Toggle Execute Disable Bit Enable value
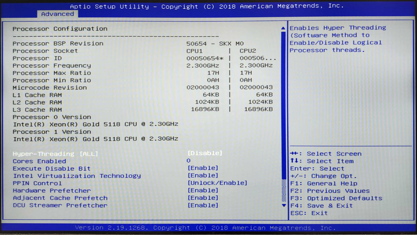This screenshot has height=235, width=417. [x=203, y=168]
